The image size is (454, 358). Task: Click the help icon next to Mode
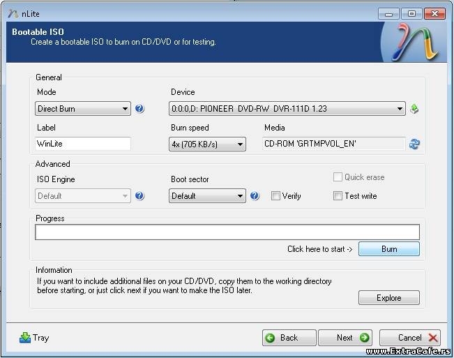tap(139, 109)
